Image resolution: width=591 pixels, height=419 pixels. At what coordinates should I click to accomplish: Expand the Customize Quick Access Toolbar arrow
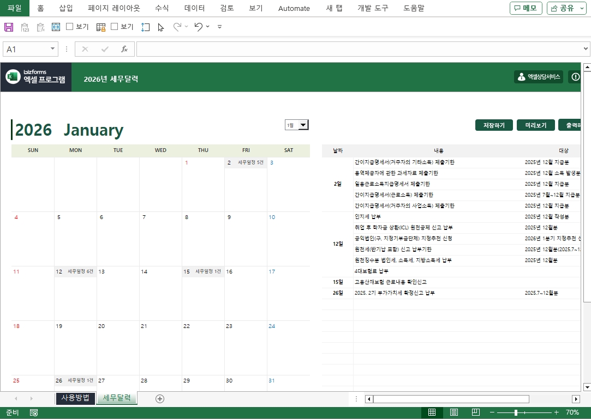coord(219,27)
